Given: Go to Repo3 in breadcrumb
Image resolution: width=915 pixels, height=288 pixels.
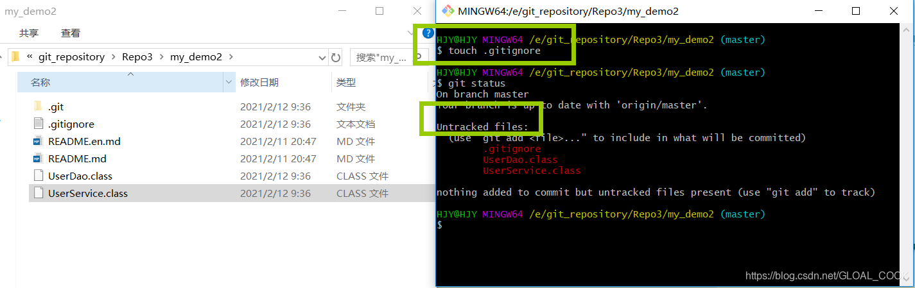Looking at the screenshot, I should point(137,57).
